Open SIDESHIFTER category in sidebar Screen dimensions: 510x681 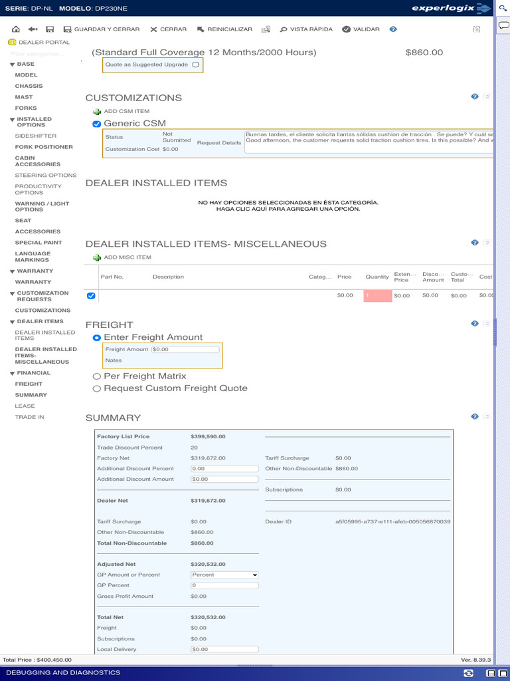(36, 136)
